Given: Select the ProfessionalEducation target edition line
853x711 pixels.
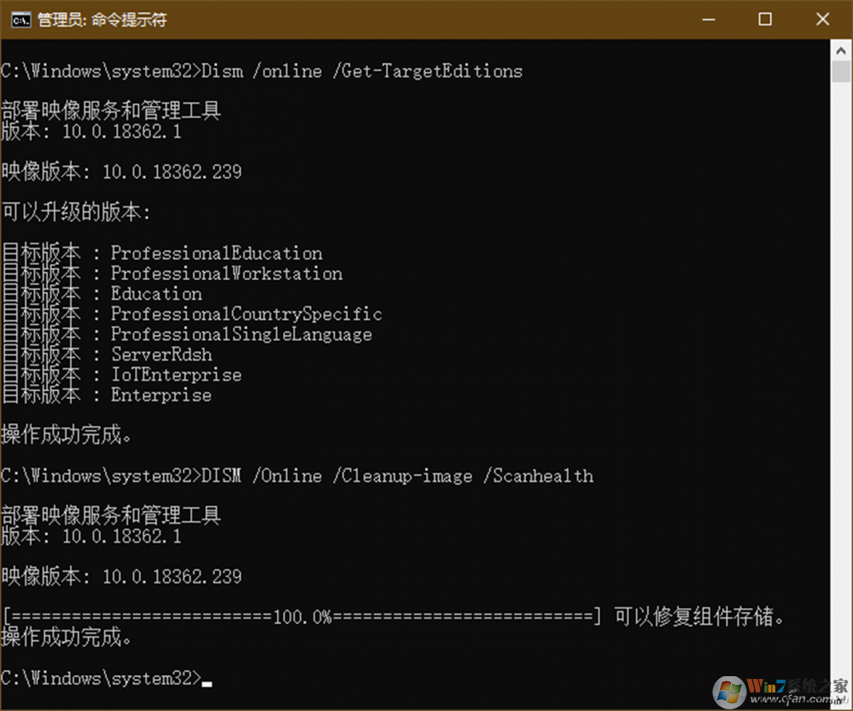Looking at the screenshot, I should tap(215, 253).
